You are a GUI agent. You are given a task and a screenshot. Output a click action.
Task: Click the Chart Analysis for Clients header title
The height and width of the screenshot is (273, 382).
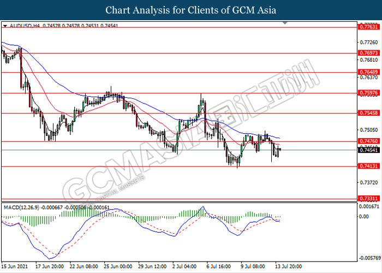(191, 10)
